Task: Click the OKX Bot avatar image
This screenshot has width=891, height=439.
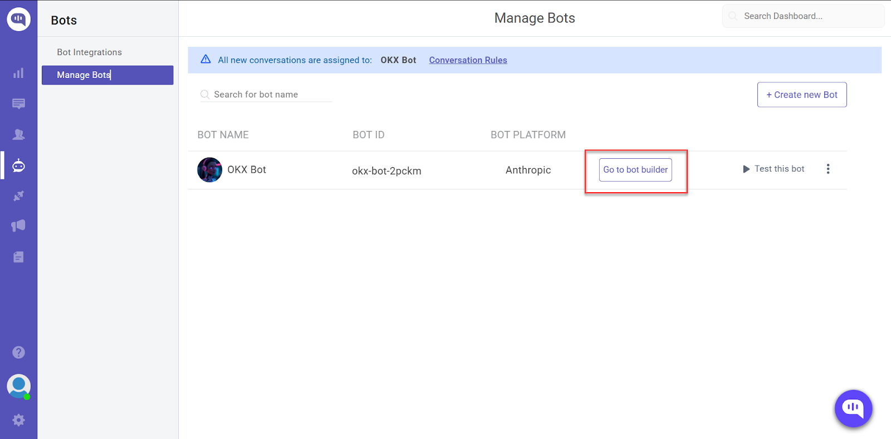Action: point(209,170)
